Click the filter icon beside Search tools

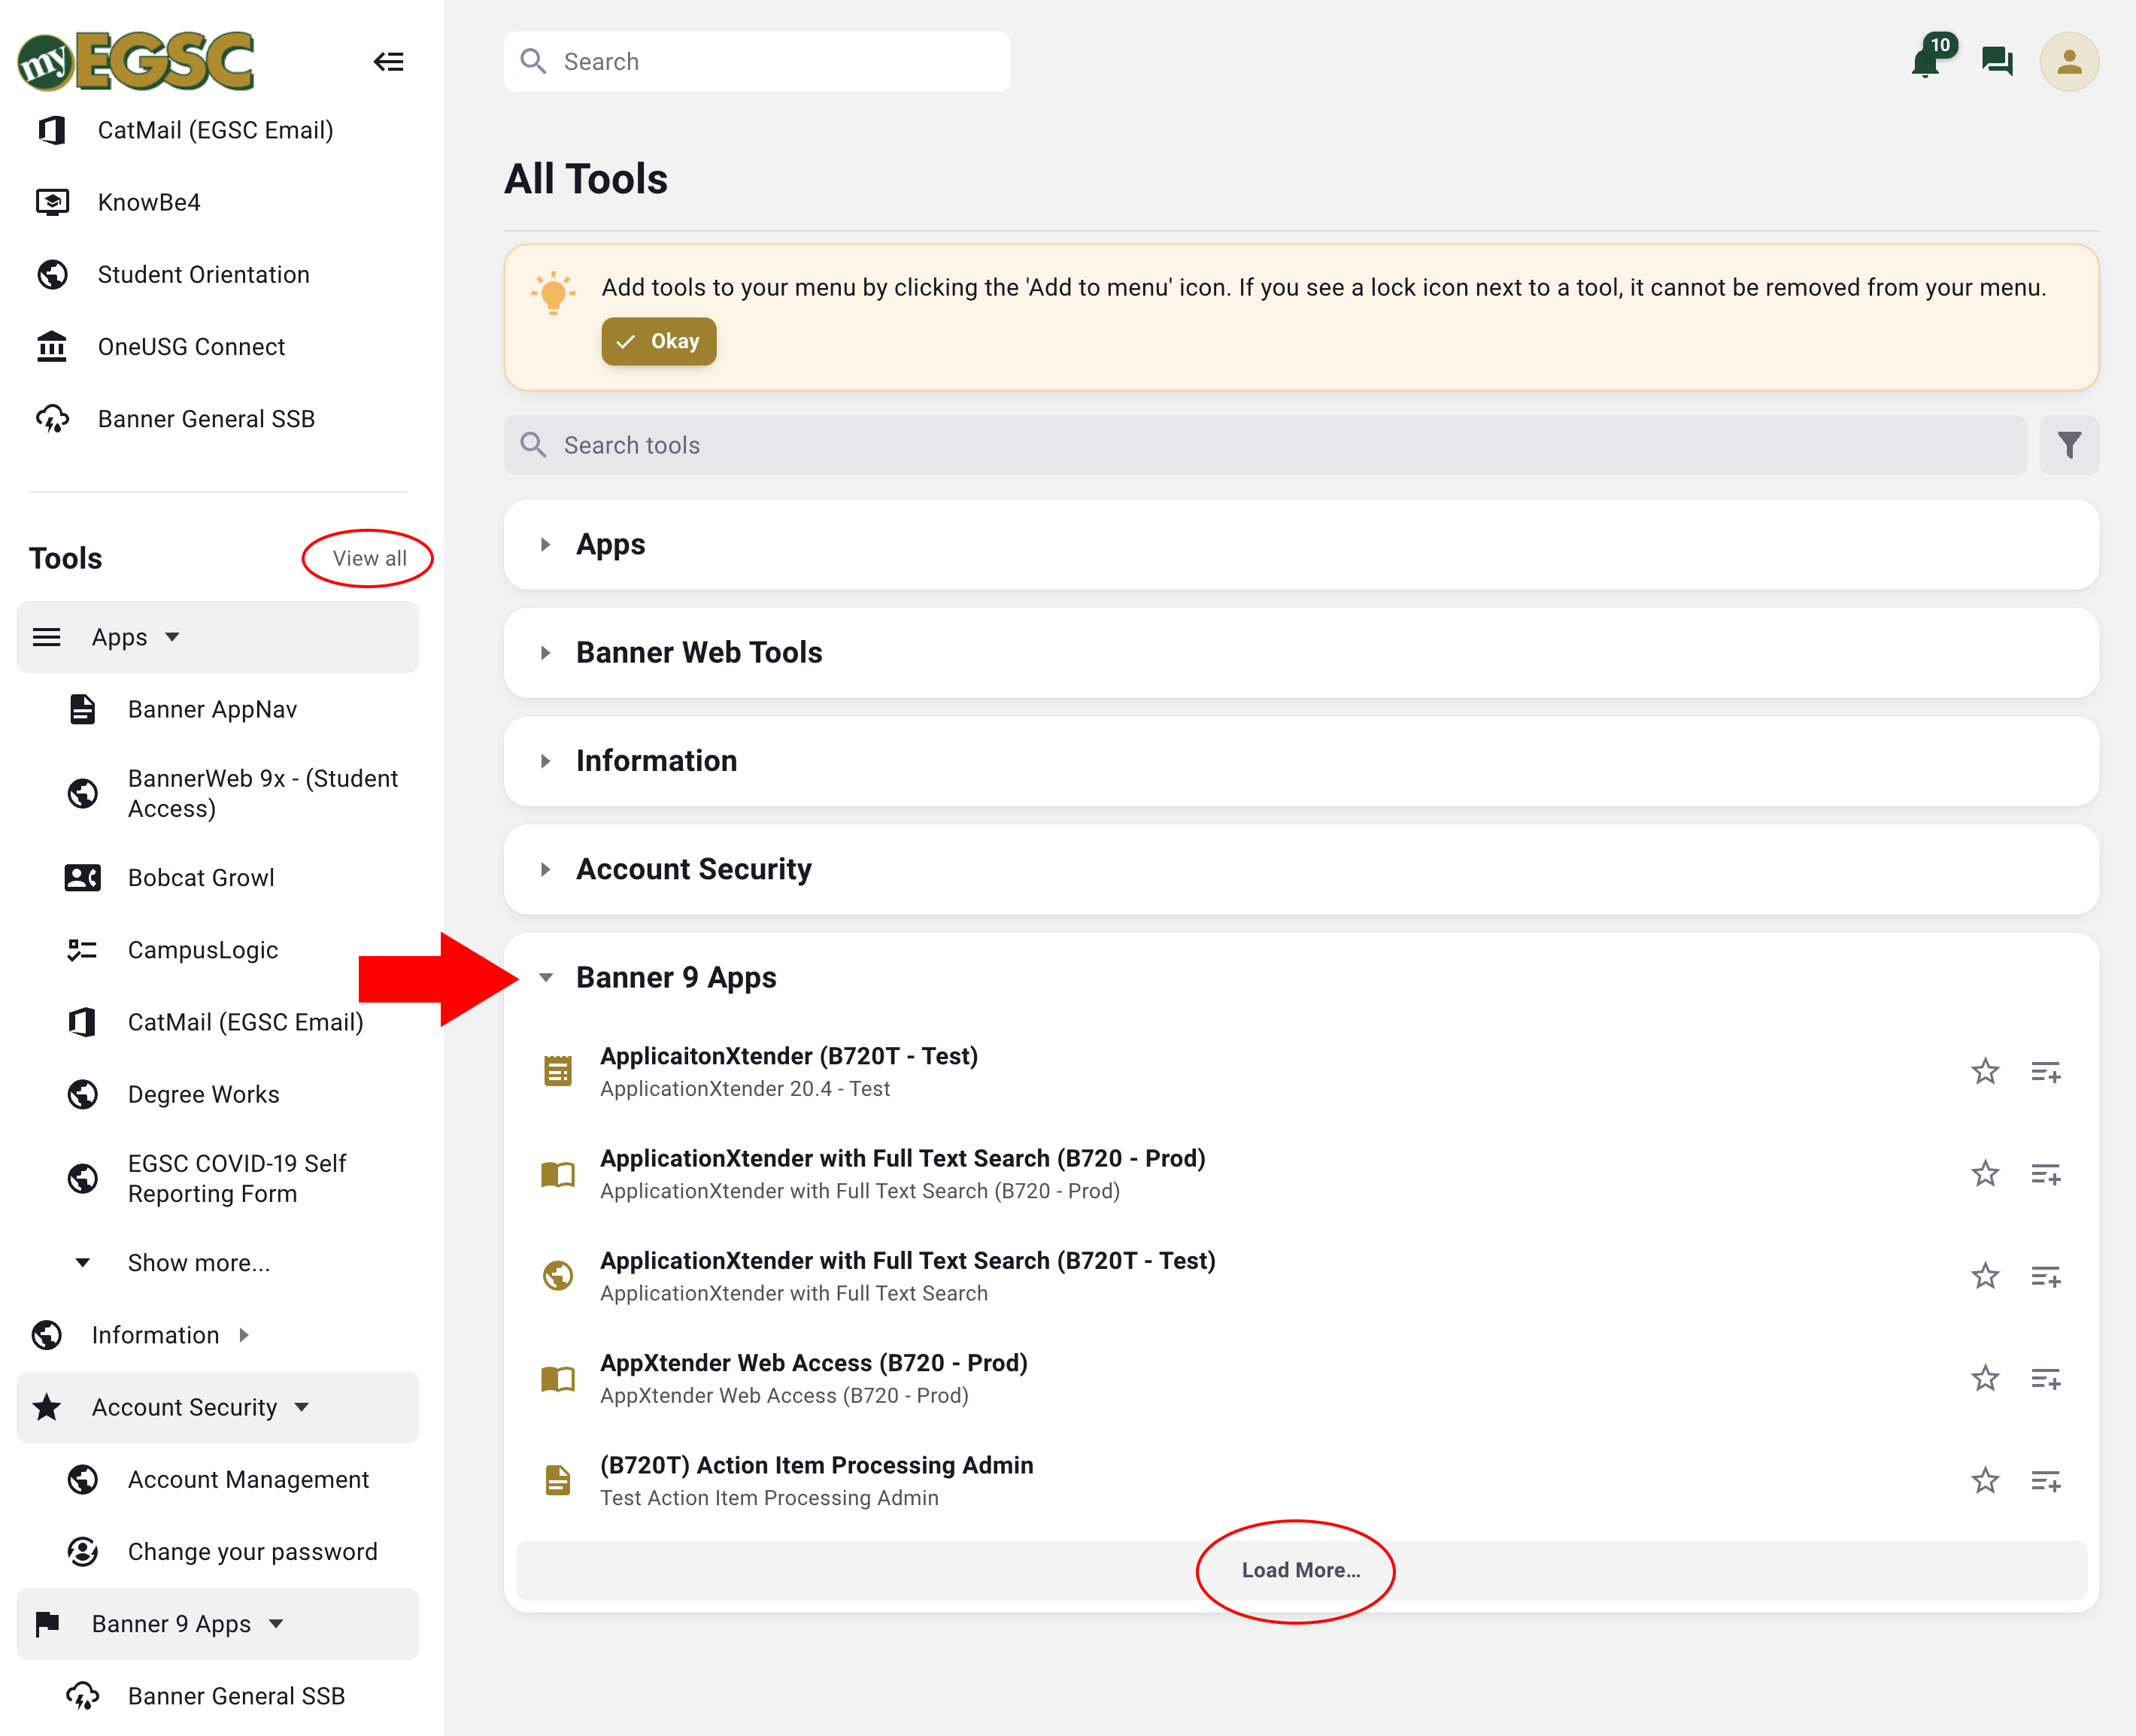click(2068, 445)
